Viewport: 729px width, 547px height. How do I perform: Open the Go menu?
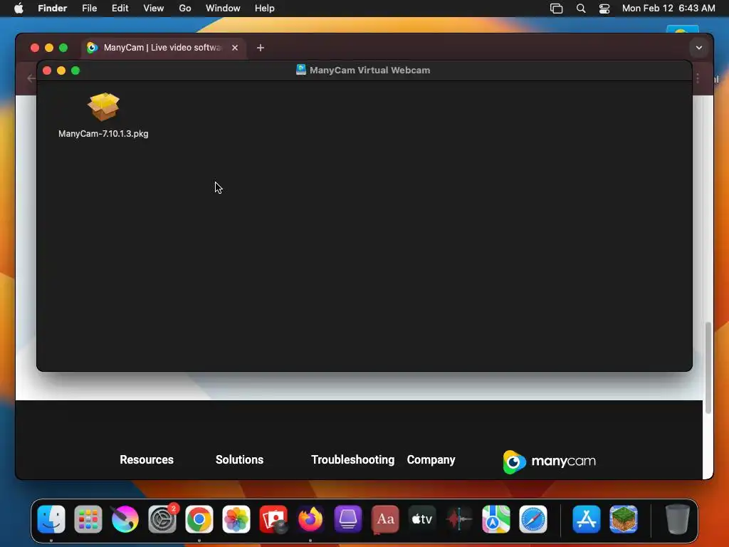click(185, 8)
